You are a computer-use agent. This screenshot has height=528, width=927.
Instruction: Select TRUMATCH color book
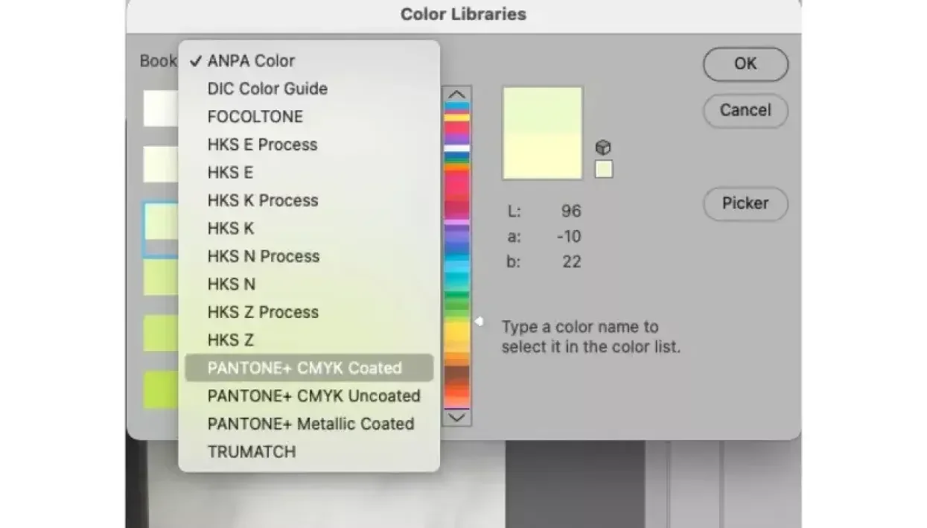coord(252,452)
